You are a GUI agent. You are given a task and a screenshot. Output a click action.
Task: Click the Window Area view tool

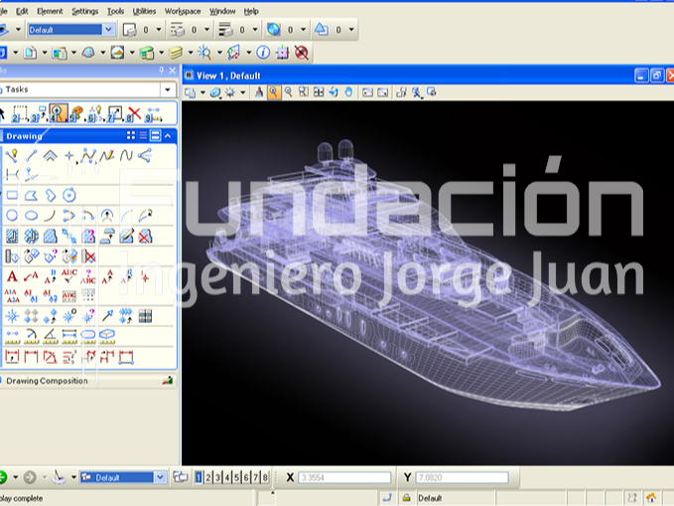[304, 92]
